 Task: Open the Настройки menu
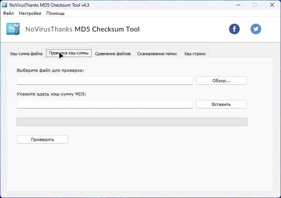click(x=30, y=13)
